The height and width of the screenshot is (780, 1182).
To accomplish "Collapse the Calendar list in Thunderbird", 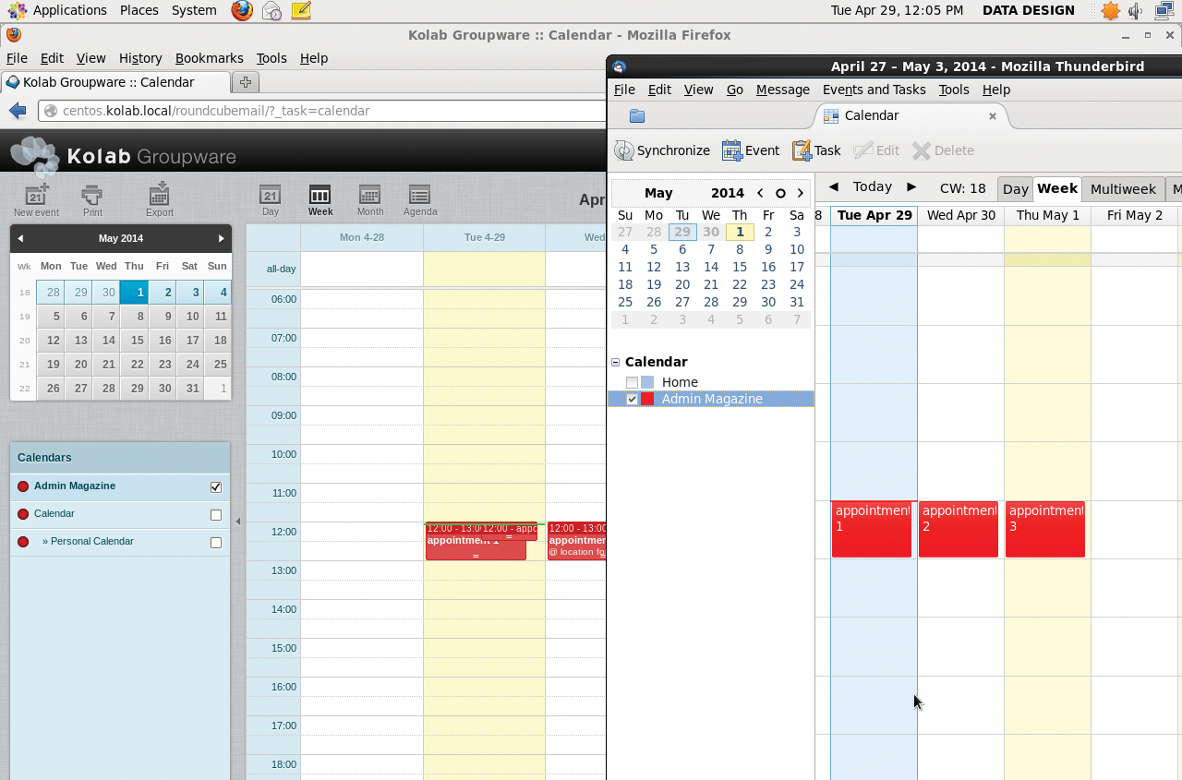I will tap(615, 362).
